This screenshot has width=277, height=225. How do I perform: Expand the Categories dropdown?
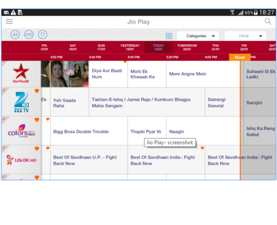coord(198,36)
